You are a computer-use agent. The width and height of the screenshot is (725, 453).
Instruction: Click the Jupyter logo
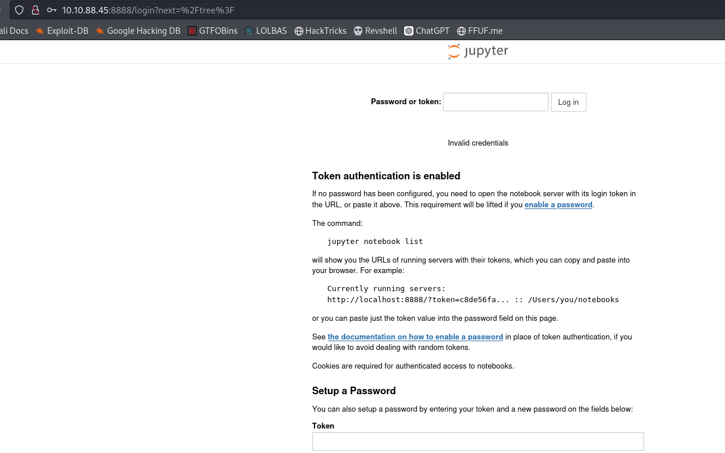478,51
